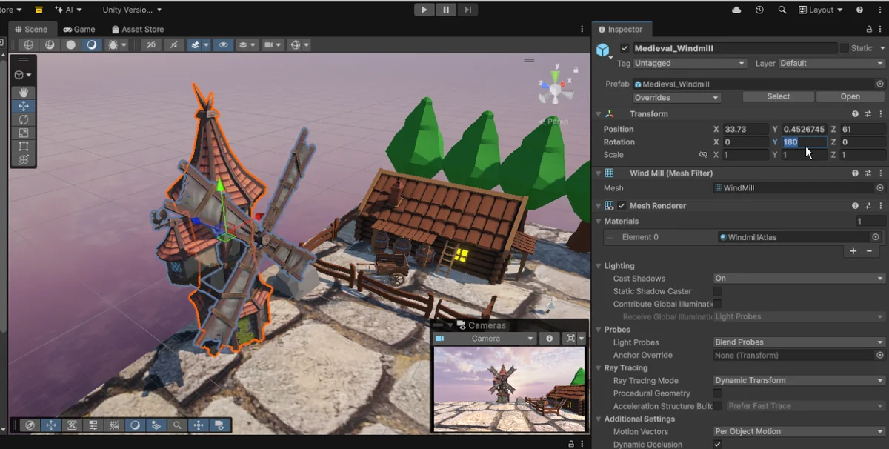Enable the Static Shadow Caster checkbox
Screen dimensions: 889x449
click(x=717, y=292)
